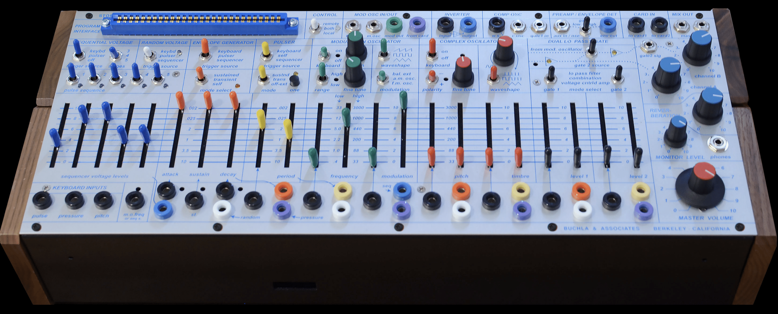This screenshot has height=314, width=778.
Task: Flip the Sequential Voltage trigger source switch
Action: (x=78, y=50)
